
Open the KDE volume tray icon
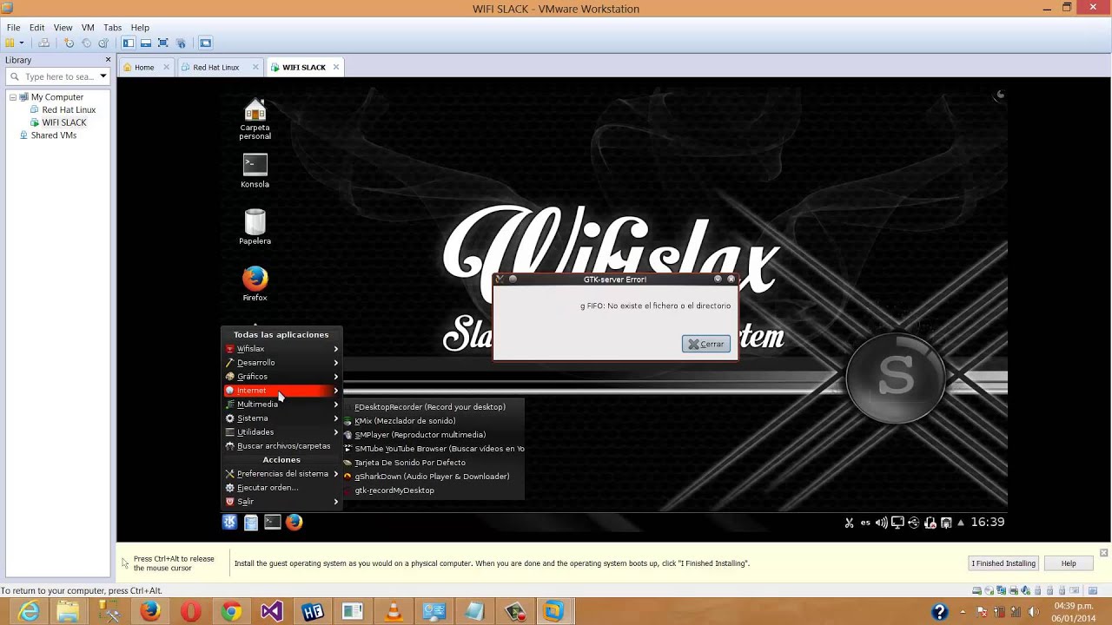click(882, 523)
